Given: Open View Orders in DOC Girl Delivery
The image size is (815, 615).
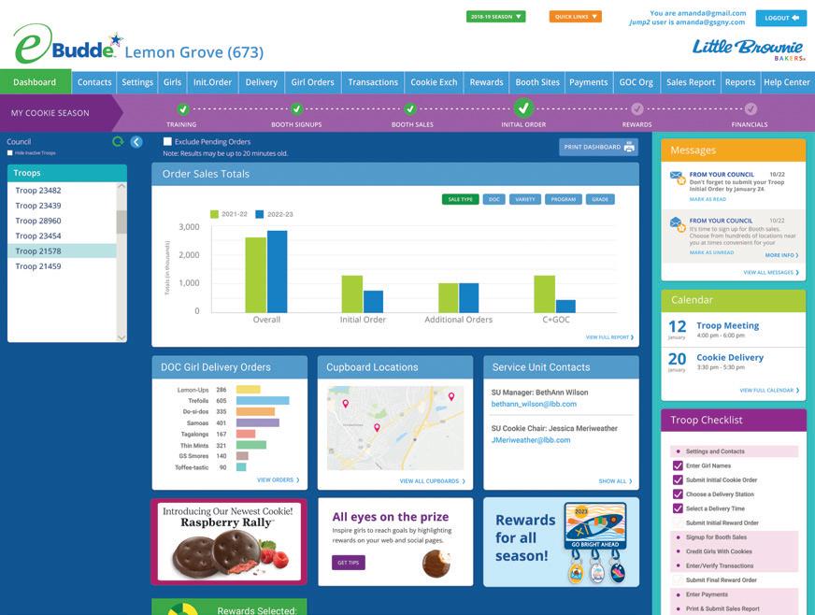Looking at the screenshot, I should tap(279, 480).
